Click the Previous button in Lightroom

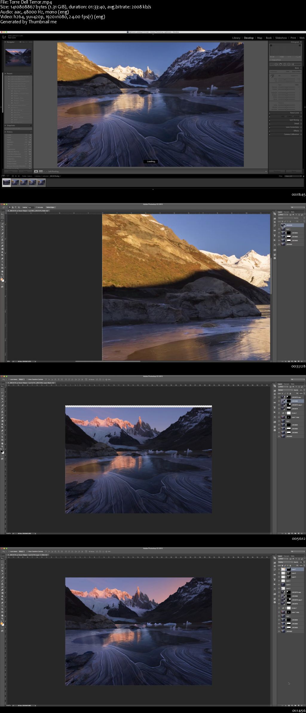coord(277,171)
